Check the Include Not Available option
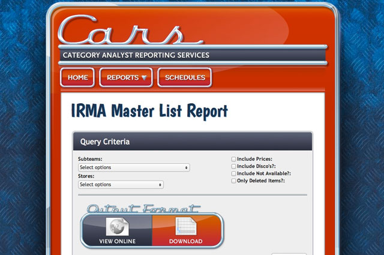This screenshot has height=255, width=384. (234, 173)
